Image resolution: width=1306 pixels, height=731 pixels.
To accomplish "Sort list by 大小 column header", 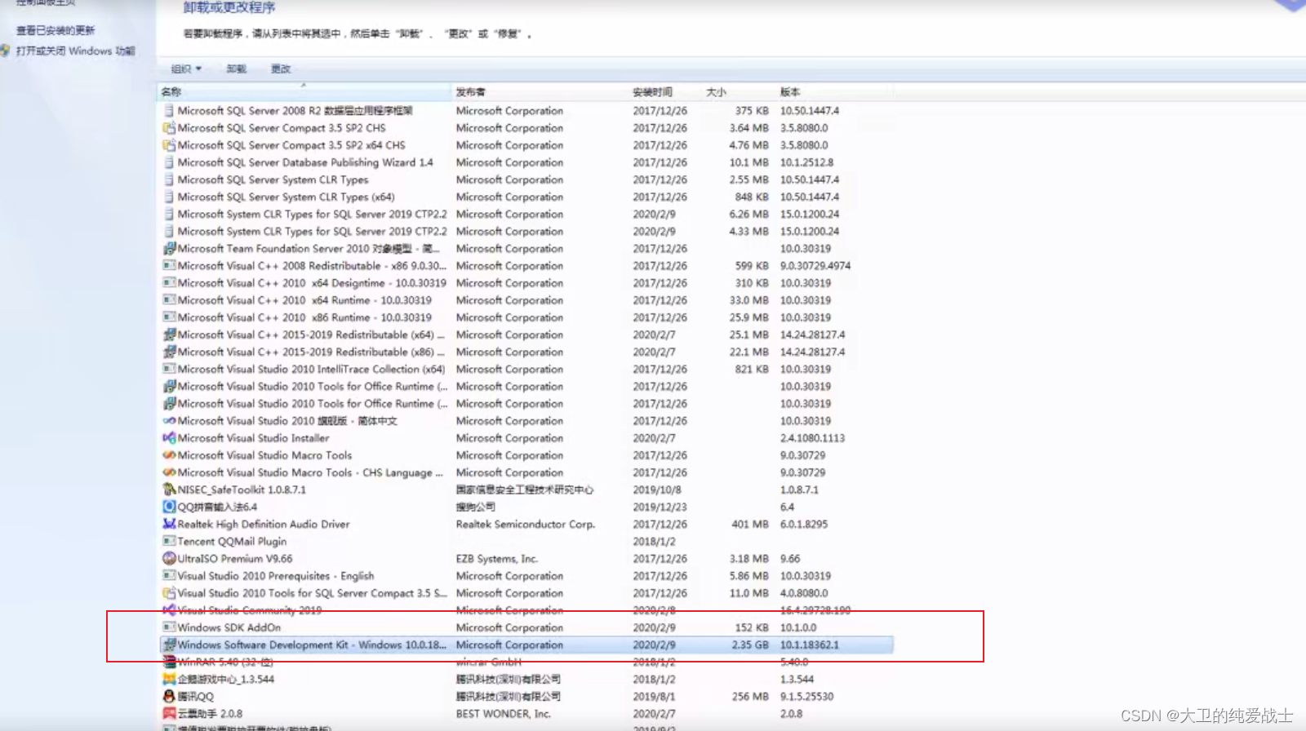I will 739,92.
